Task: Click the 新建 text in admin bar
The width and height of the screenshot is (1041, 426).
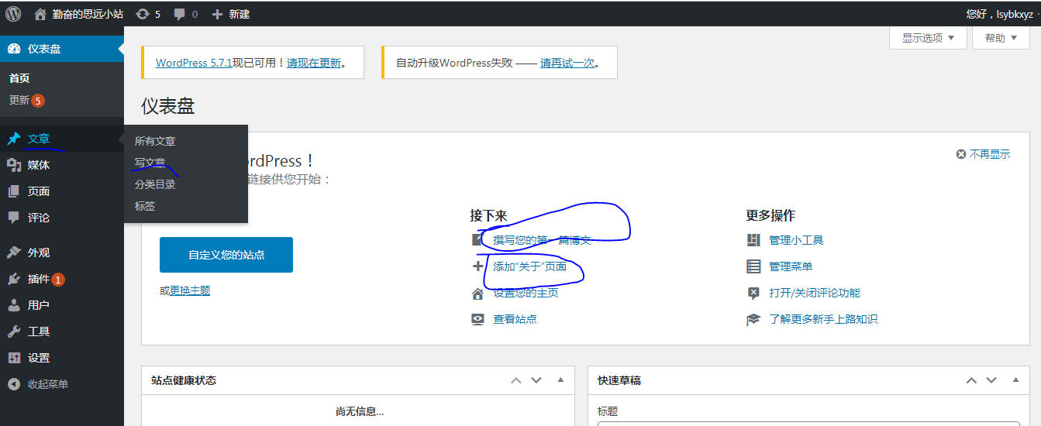Action: tap(240, 14)
